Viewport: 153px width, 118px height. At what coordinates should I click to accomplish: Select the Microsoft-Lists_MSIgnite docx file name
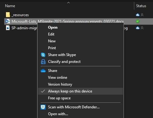pyautogui.click(x=68, y=21)
